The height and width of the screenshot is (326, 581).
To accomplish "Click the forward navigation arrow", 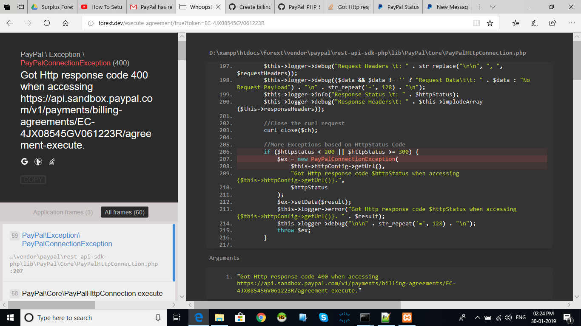I will [x=28, y=23].
